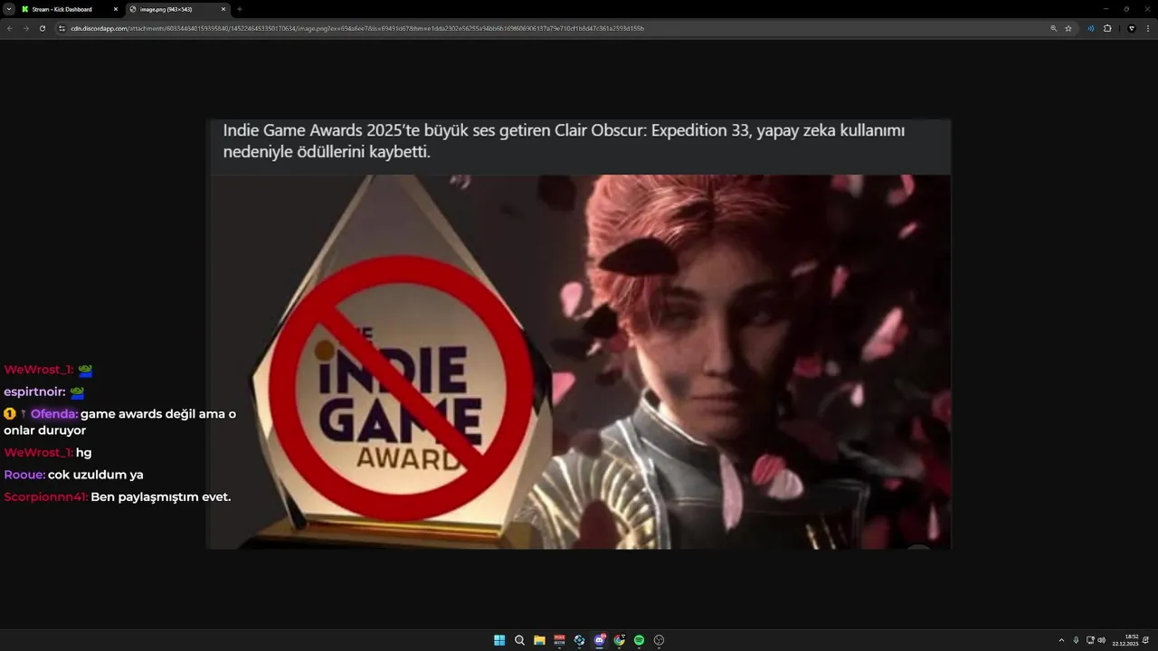Click the message 'cok uzuldum ya'
Screen dimensions: 1158x651
pyautogui.click(x=96, y=475)
